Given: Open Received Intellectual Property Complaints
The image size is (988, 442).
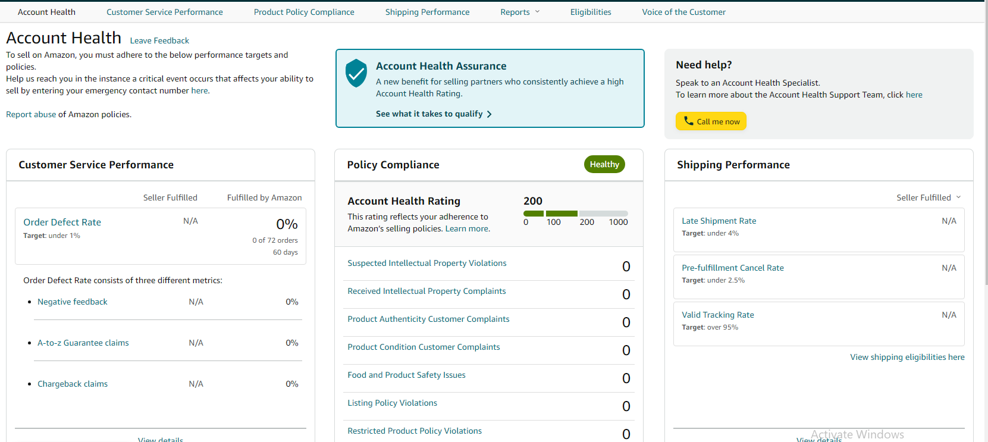Looking at the screenshot, I should coord(426,291).
